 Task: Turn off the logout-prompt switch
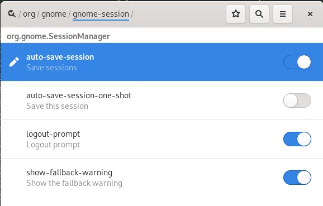[x=297, y=139]
